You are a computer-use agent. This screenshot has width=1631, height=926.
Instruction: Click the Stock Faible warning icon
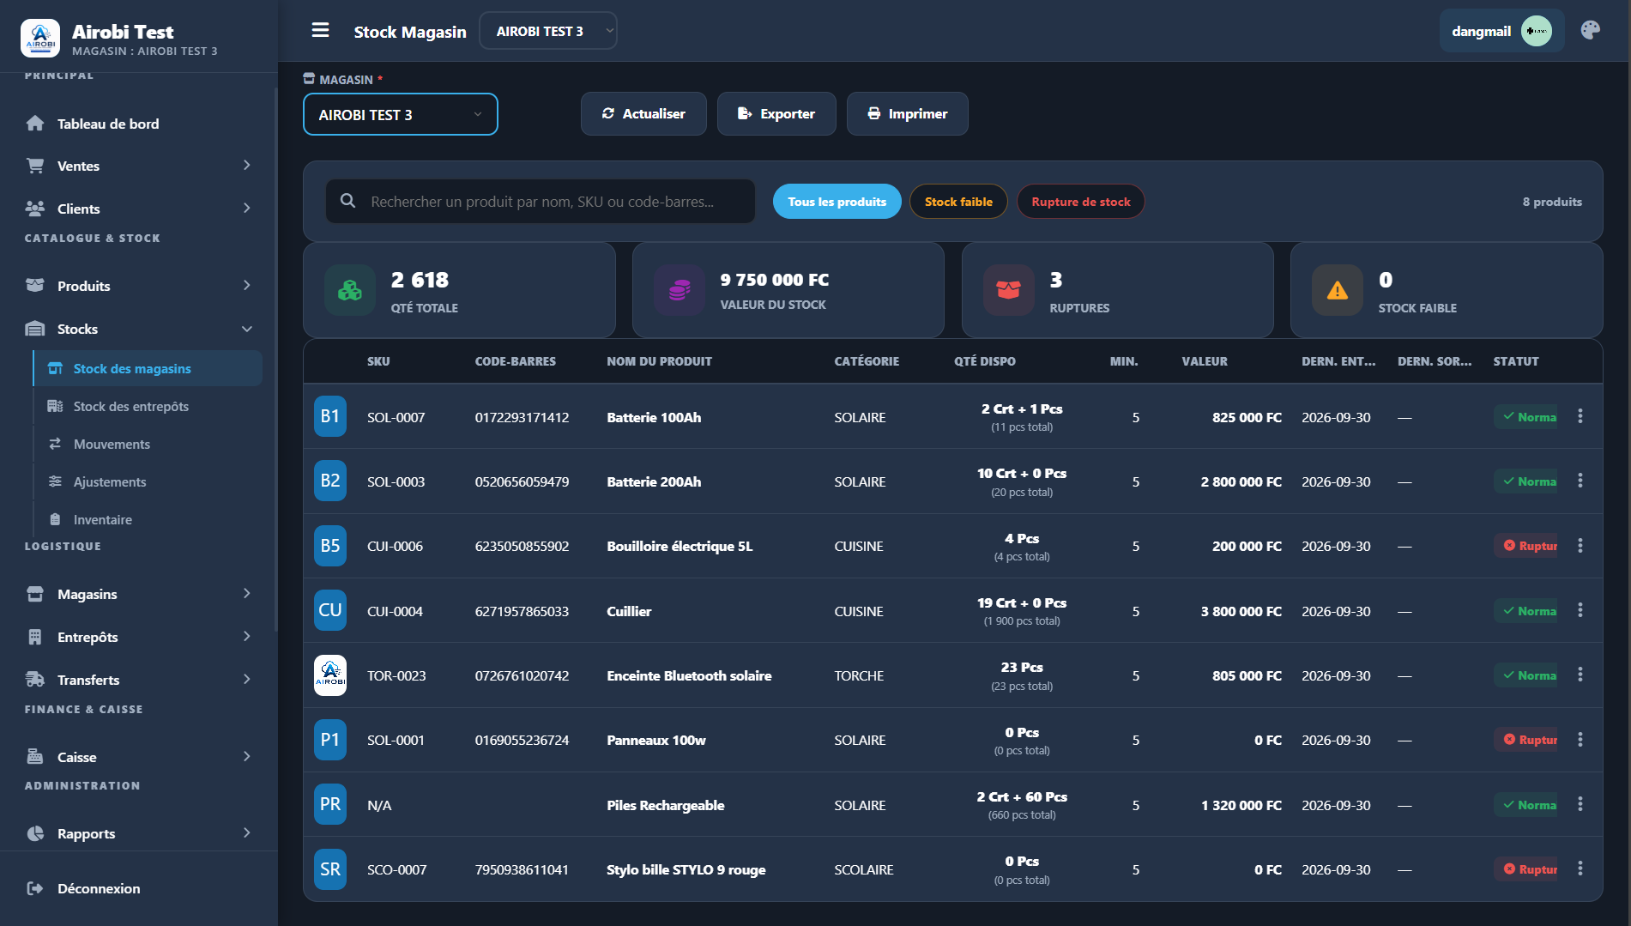pos(1338,290)
